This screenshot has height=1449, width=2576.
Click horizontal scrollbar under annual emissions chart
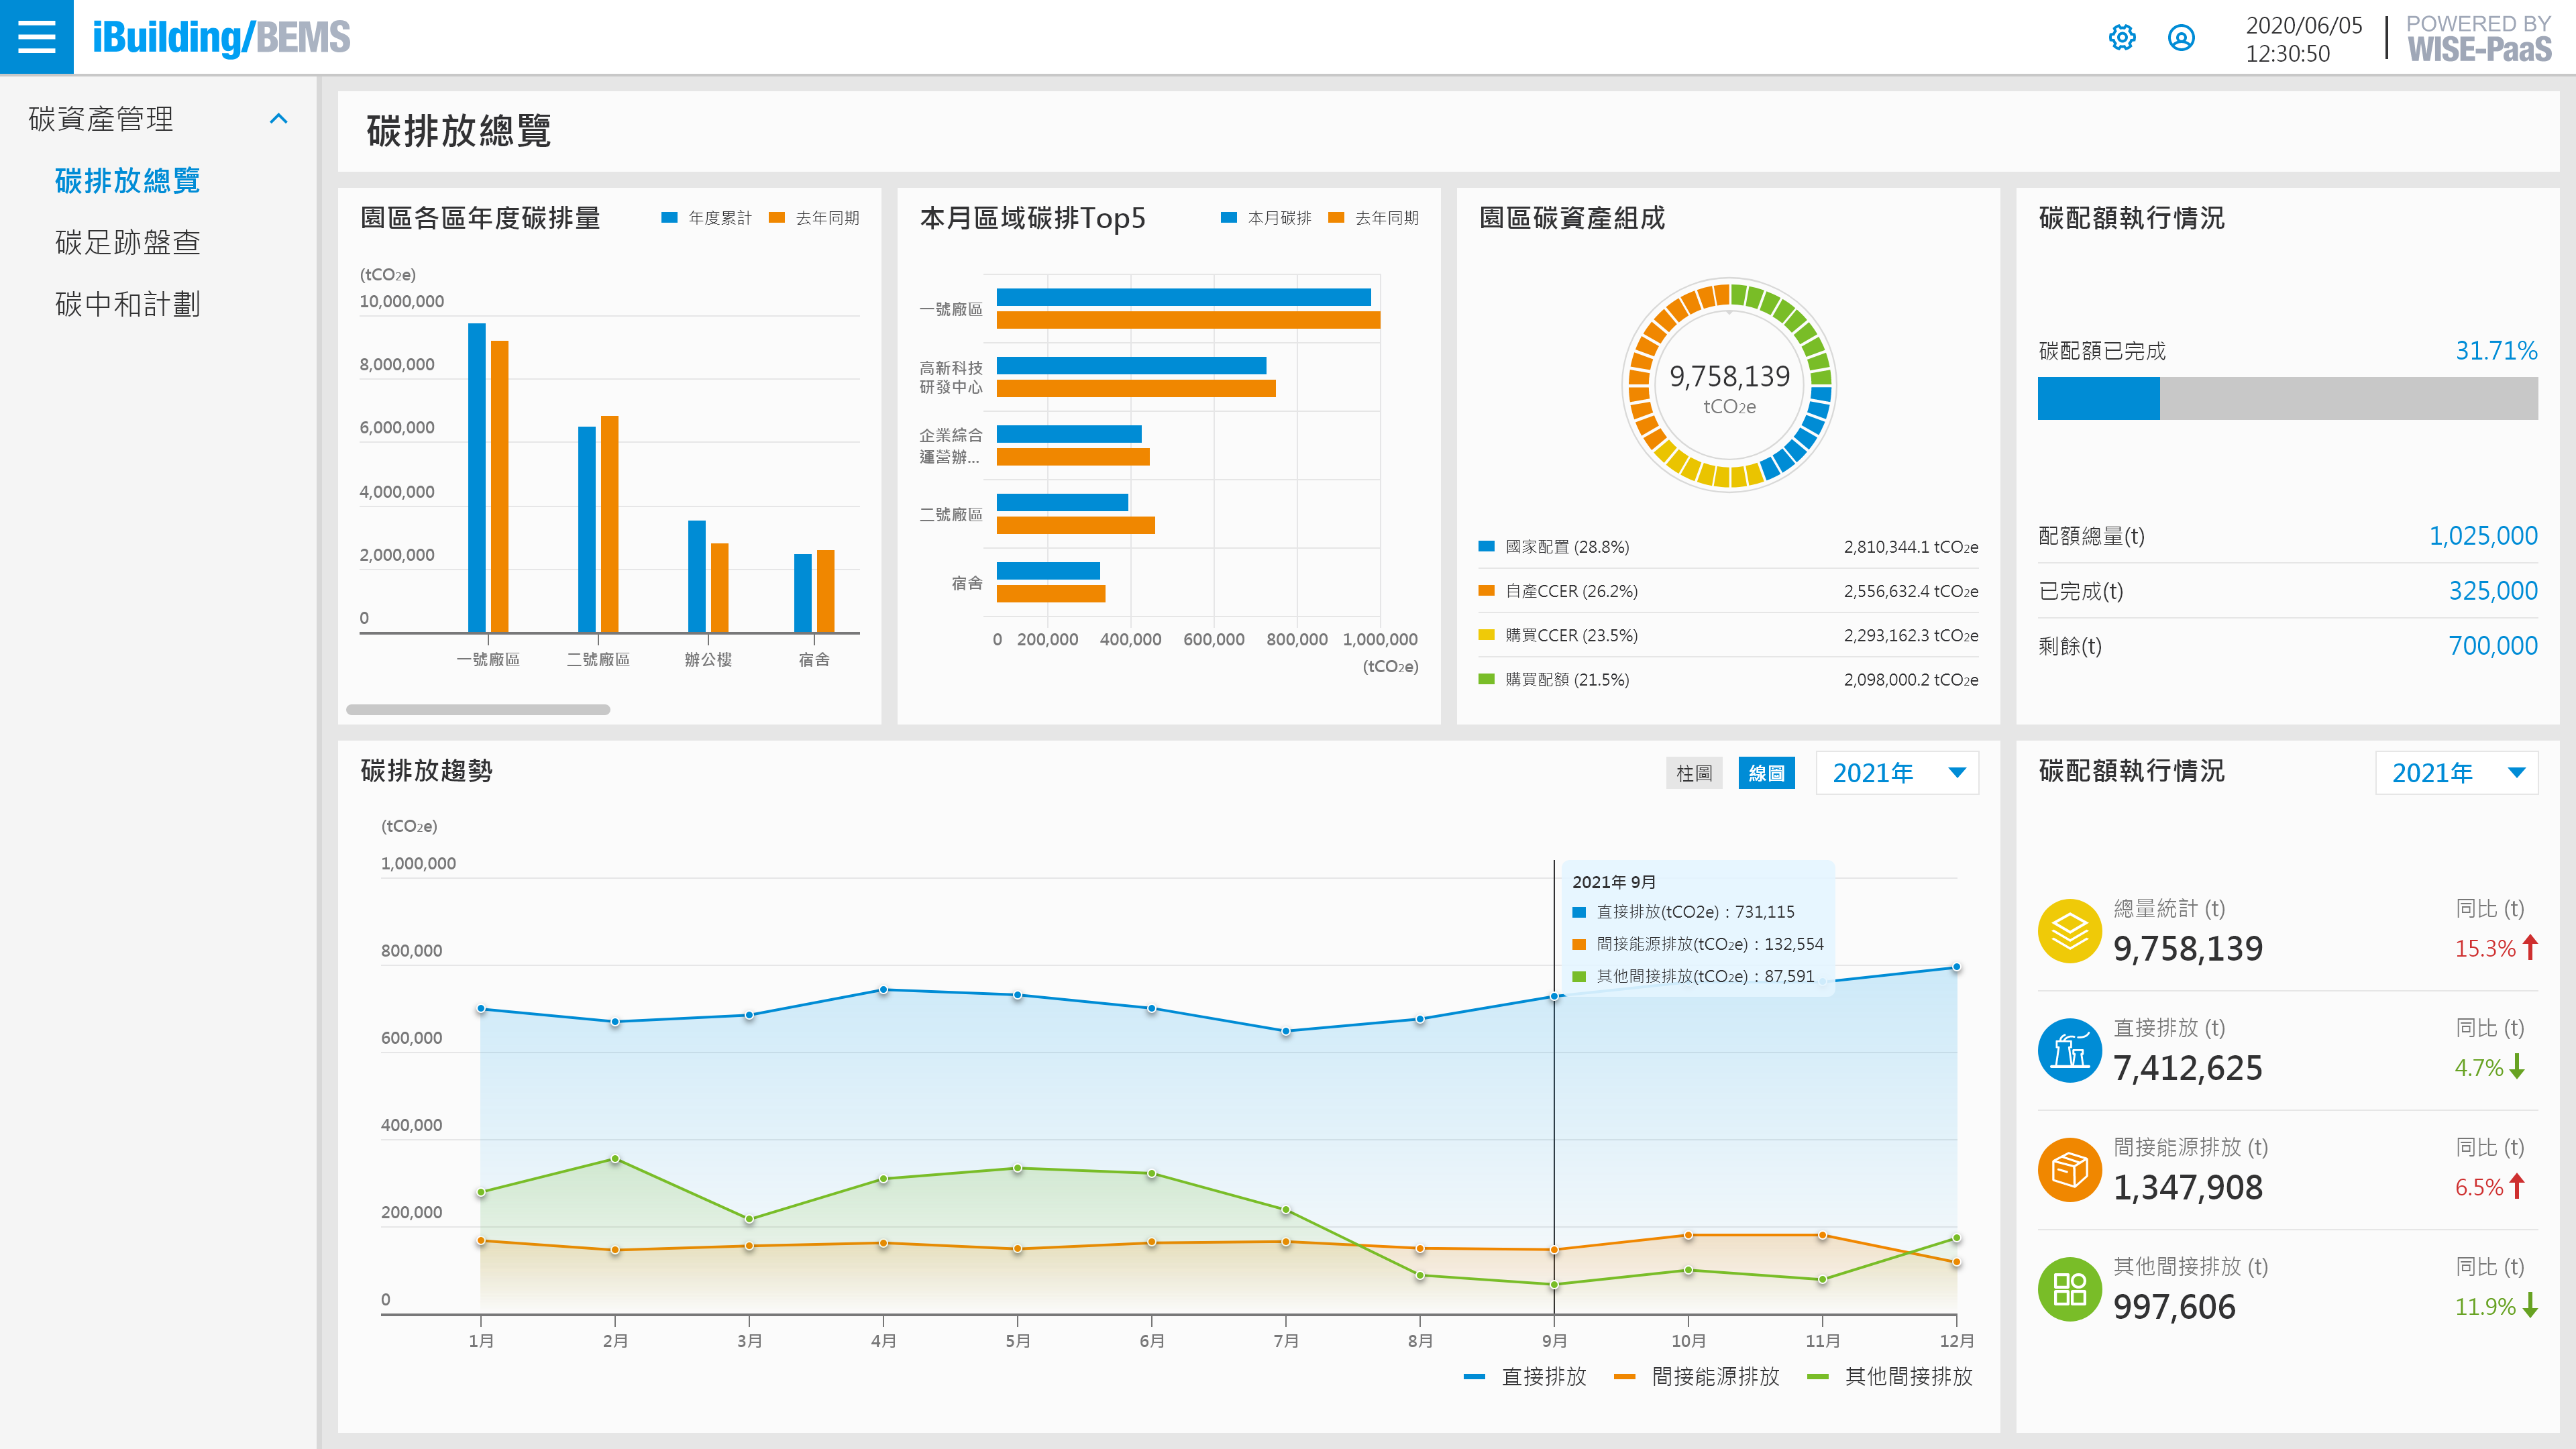click(x=478, y=710)
